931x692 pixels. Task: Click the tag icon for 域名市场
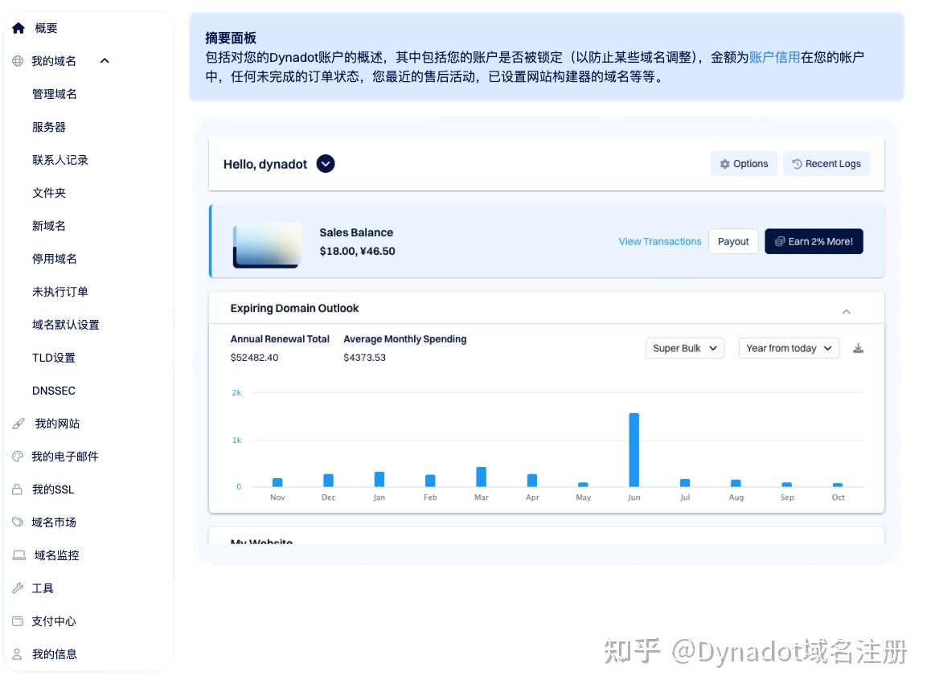tap(18, 522)
